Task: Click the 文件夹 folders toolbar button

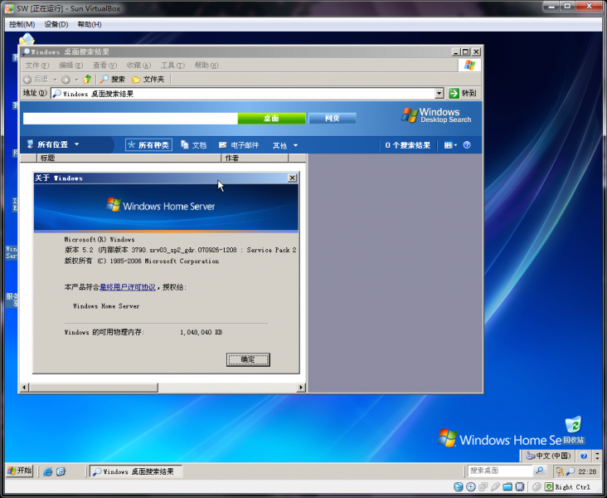Action: point(148,79)
